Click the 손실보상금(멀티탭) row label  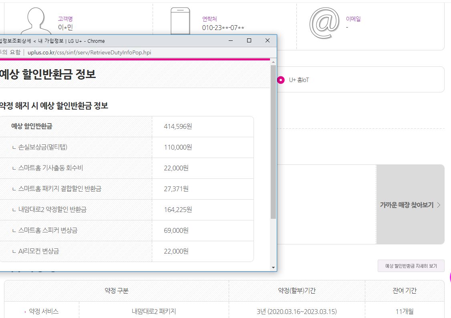pyautogui.click(x=42, y=147)
